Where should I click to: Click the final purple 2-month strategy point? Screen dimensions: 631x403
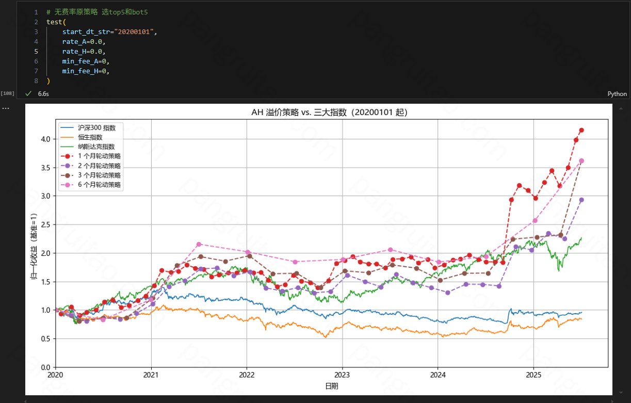581,200
